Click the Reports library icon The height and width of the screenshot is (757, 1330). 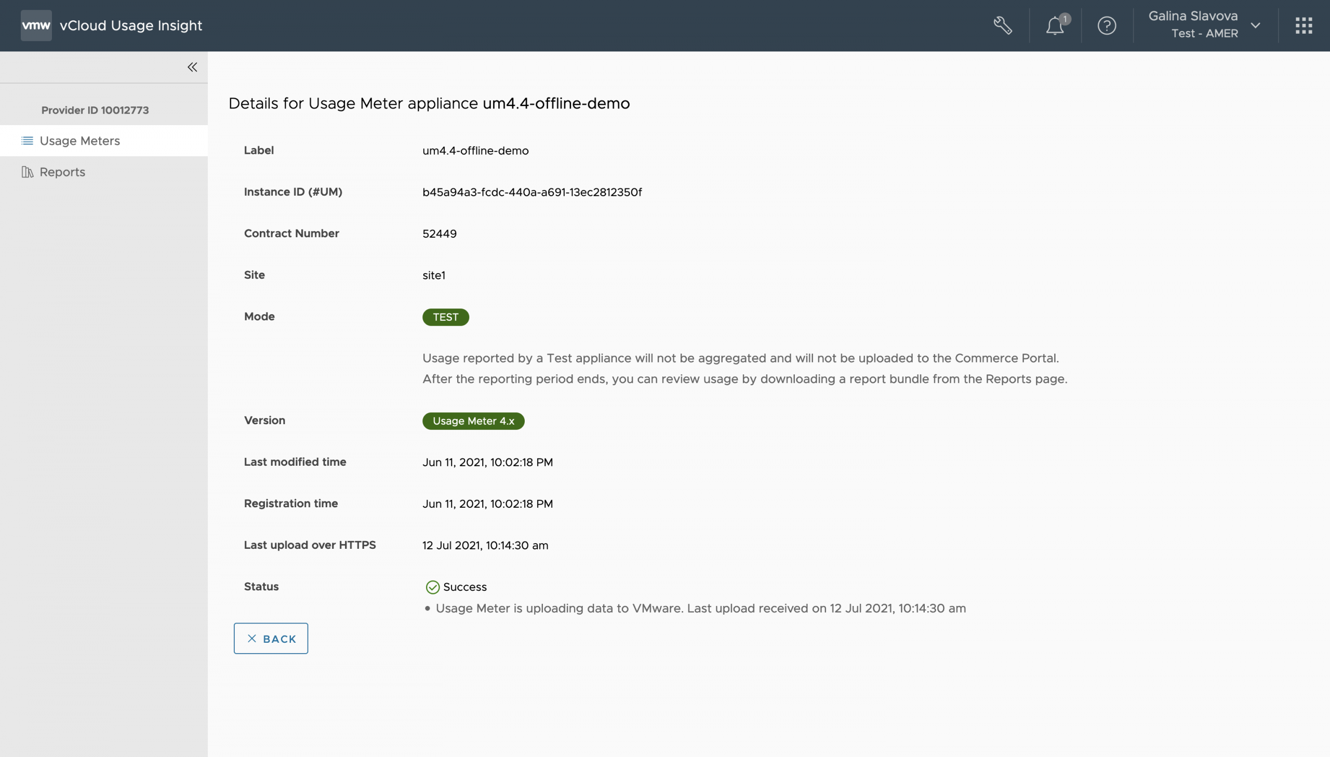27,172
